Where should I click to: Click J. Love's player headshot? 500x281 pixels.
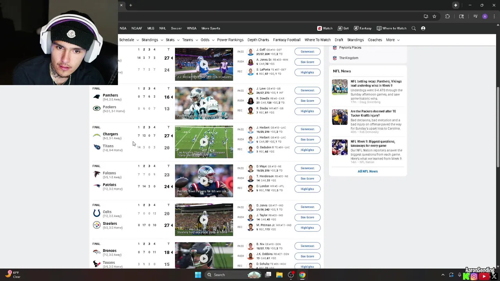(x=250, y=91)
